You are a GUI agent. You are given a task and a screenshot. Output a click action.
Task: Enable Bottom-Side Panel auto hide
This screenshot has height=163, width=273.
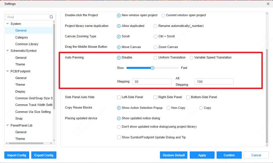point(188,97)
